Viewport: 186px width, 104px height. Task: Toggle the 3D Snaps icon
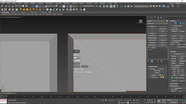(67, 6)
